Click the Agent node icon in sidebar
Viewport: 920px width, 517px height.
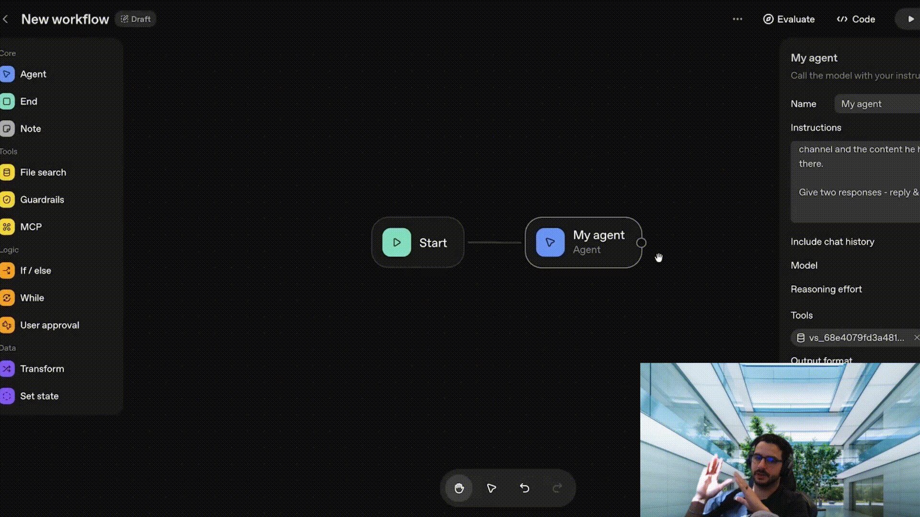click(7, 74)
